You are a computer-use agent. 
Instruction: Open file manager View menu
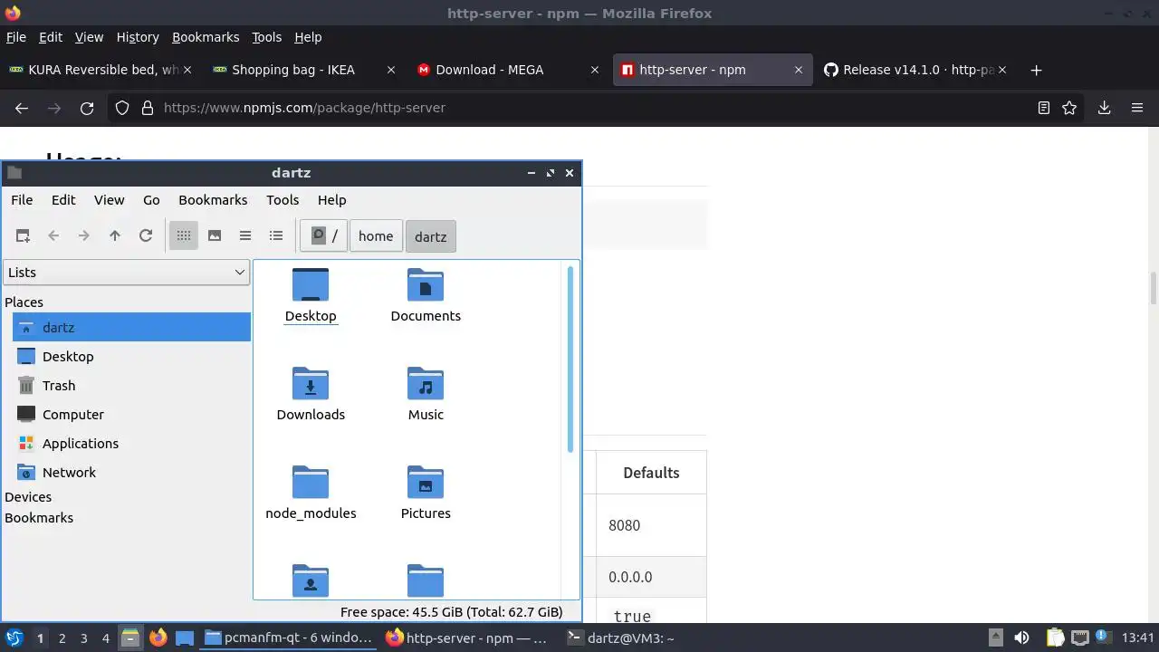(x=109, y=200)
